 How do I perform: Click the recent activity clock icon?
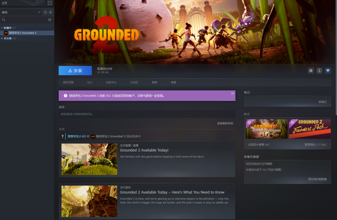pos(45,12)
